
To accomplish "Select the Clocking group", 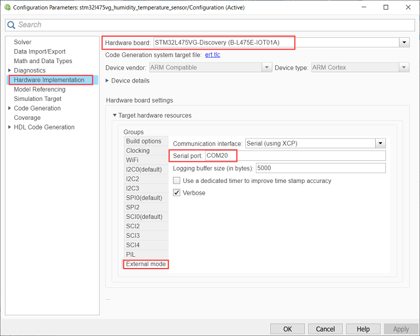I will click(x=138, y=151).
